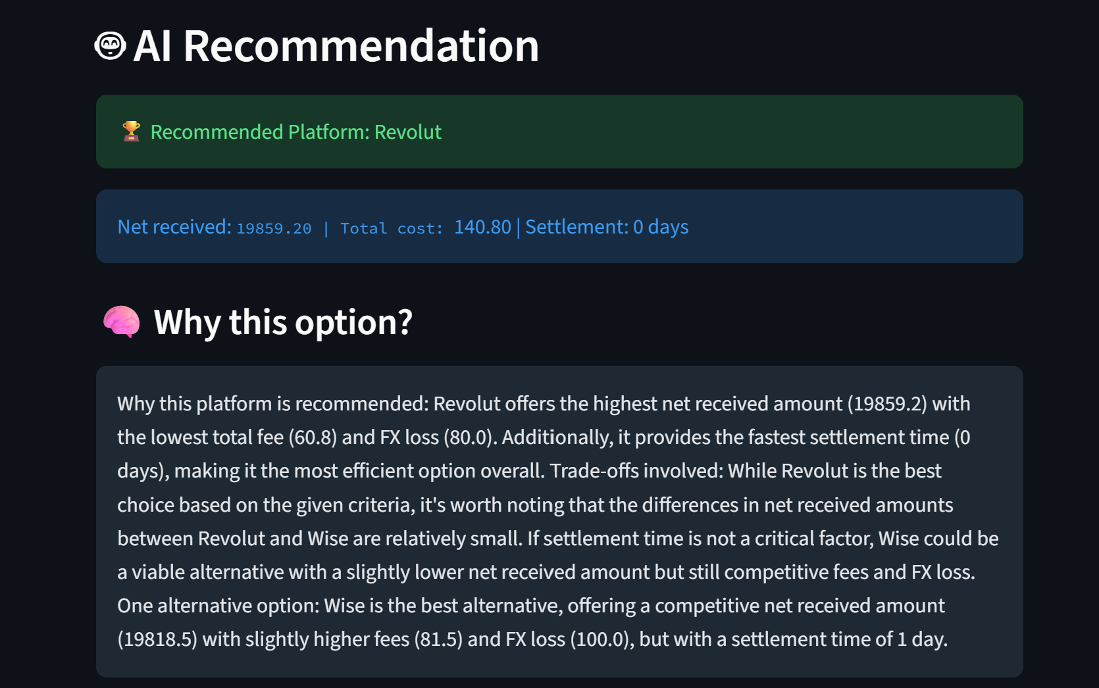Click the Recommended Platform: Revolut text
Viewport: 1099px width, 688px height.
click(296, 132)
